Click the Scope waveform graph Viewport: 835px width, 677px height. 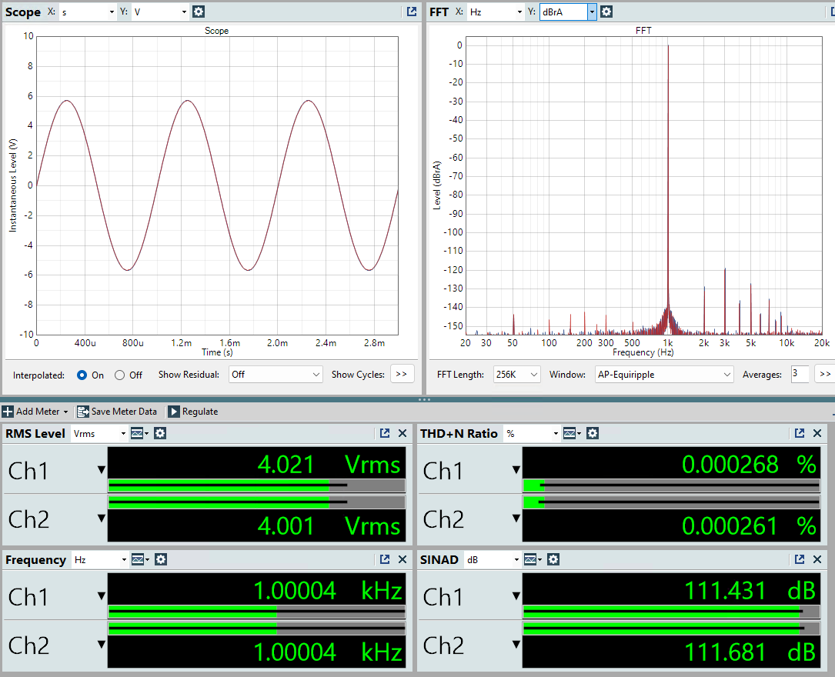point(217,185)
